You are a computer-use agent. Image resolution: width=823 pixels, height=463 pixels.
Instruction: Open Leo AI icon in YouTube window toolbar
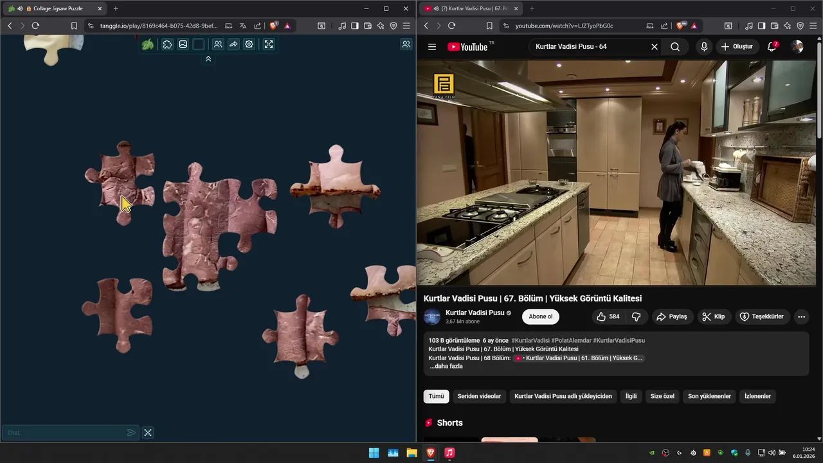[x=787, y=26]
